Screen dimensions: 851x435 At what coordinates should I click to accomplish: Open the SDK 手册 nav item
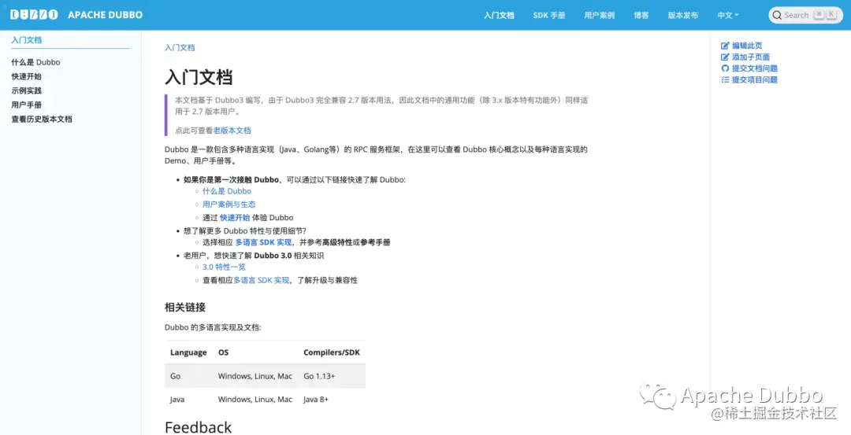click(549, 15)
